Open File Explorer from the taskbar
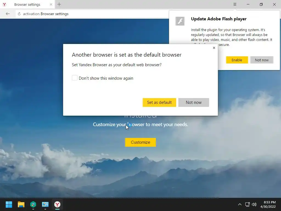Viewport: 281px width, 211px height. click(21, 204)
